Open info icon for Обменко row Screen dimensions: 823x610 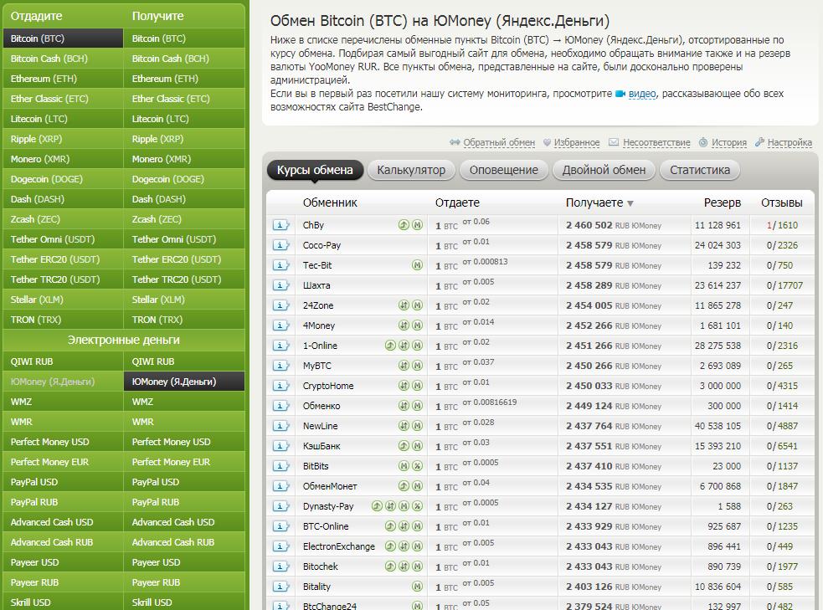pos(280,406)
